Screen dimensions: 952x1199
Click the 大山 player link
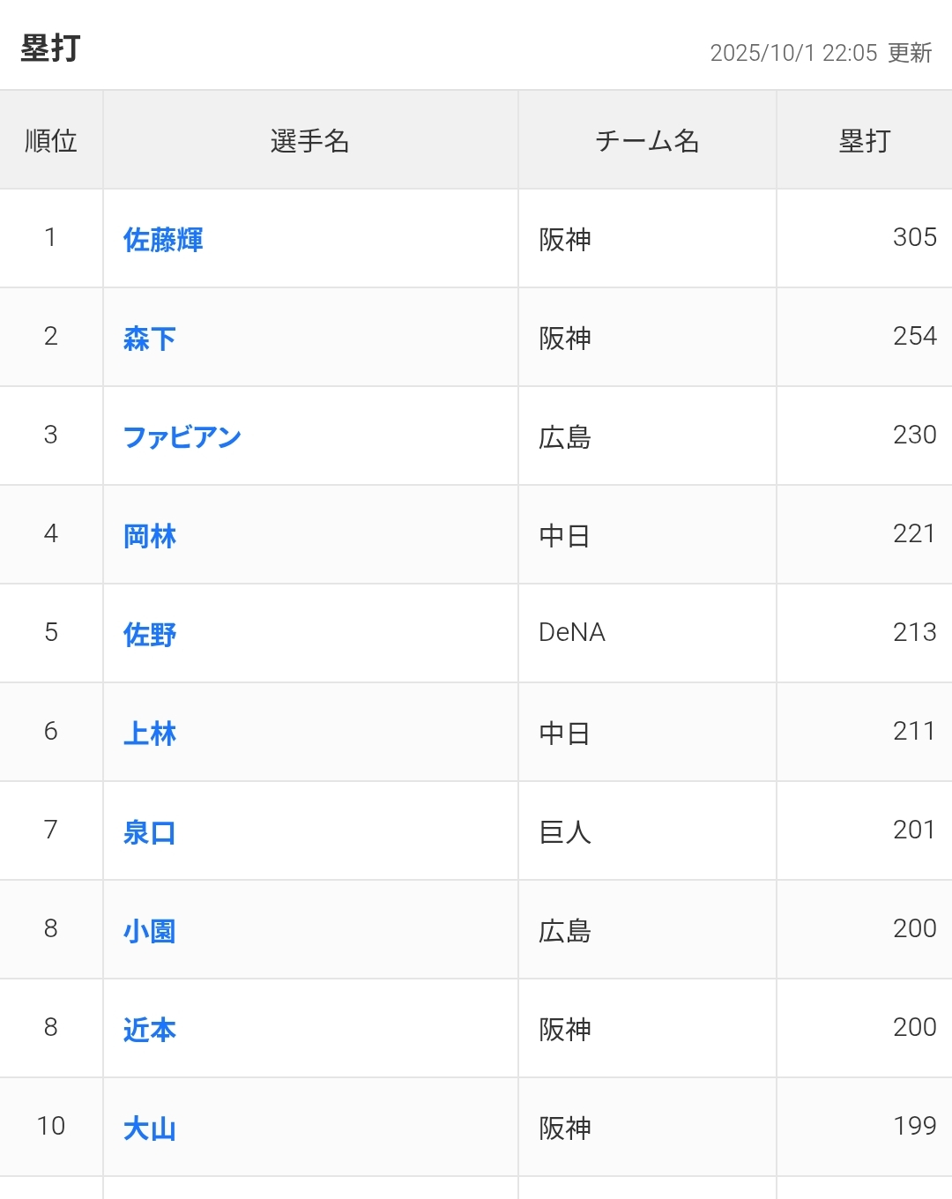[150, 1128]
